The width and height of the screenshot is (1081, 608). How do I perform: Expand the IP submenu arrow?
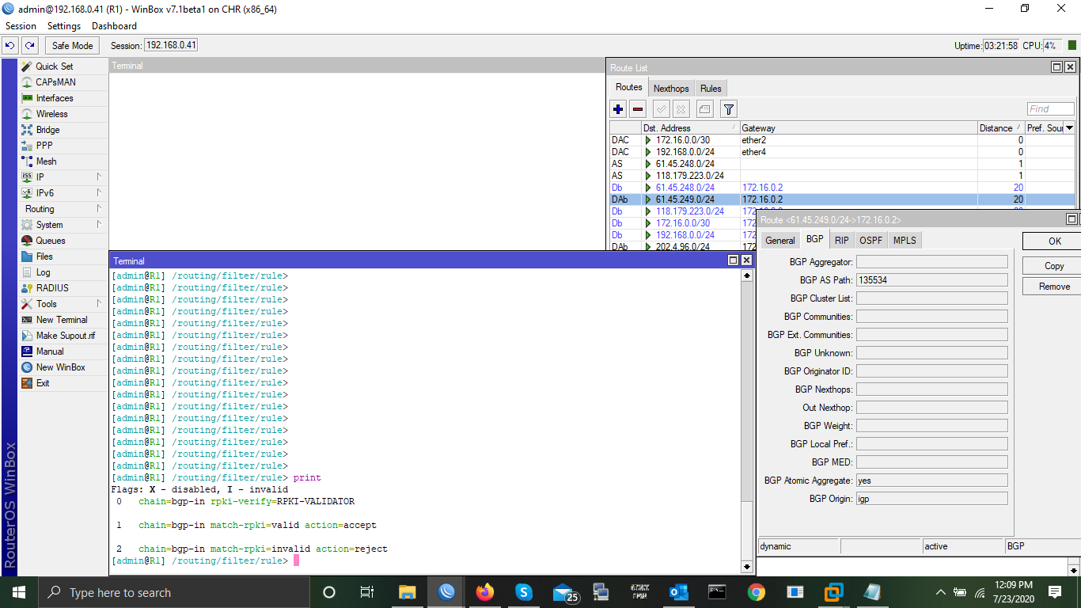point(99,177)
